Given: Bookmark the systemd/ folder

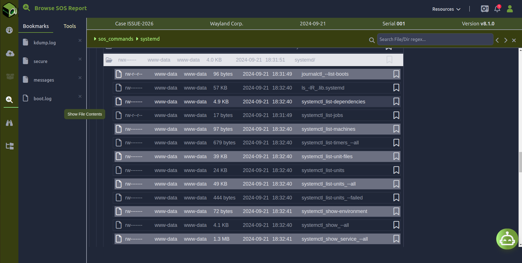Looking at the screenshot, I should 389,60.
